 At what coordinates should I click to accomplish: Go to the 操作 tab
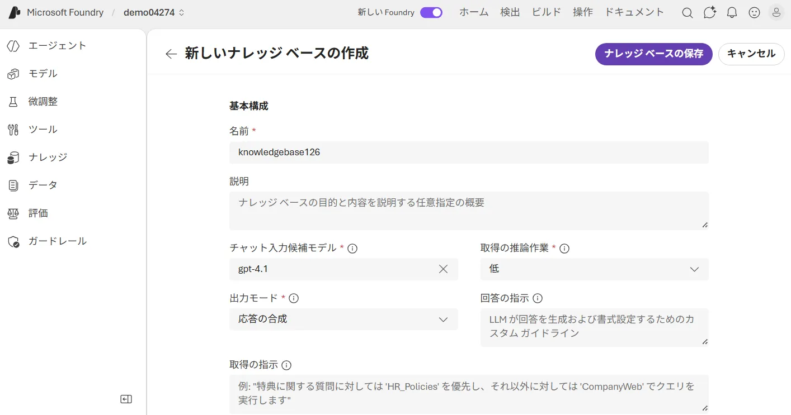[x=583, y=12]
